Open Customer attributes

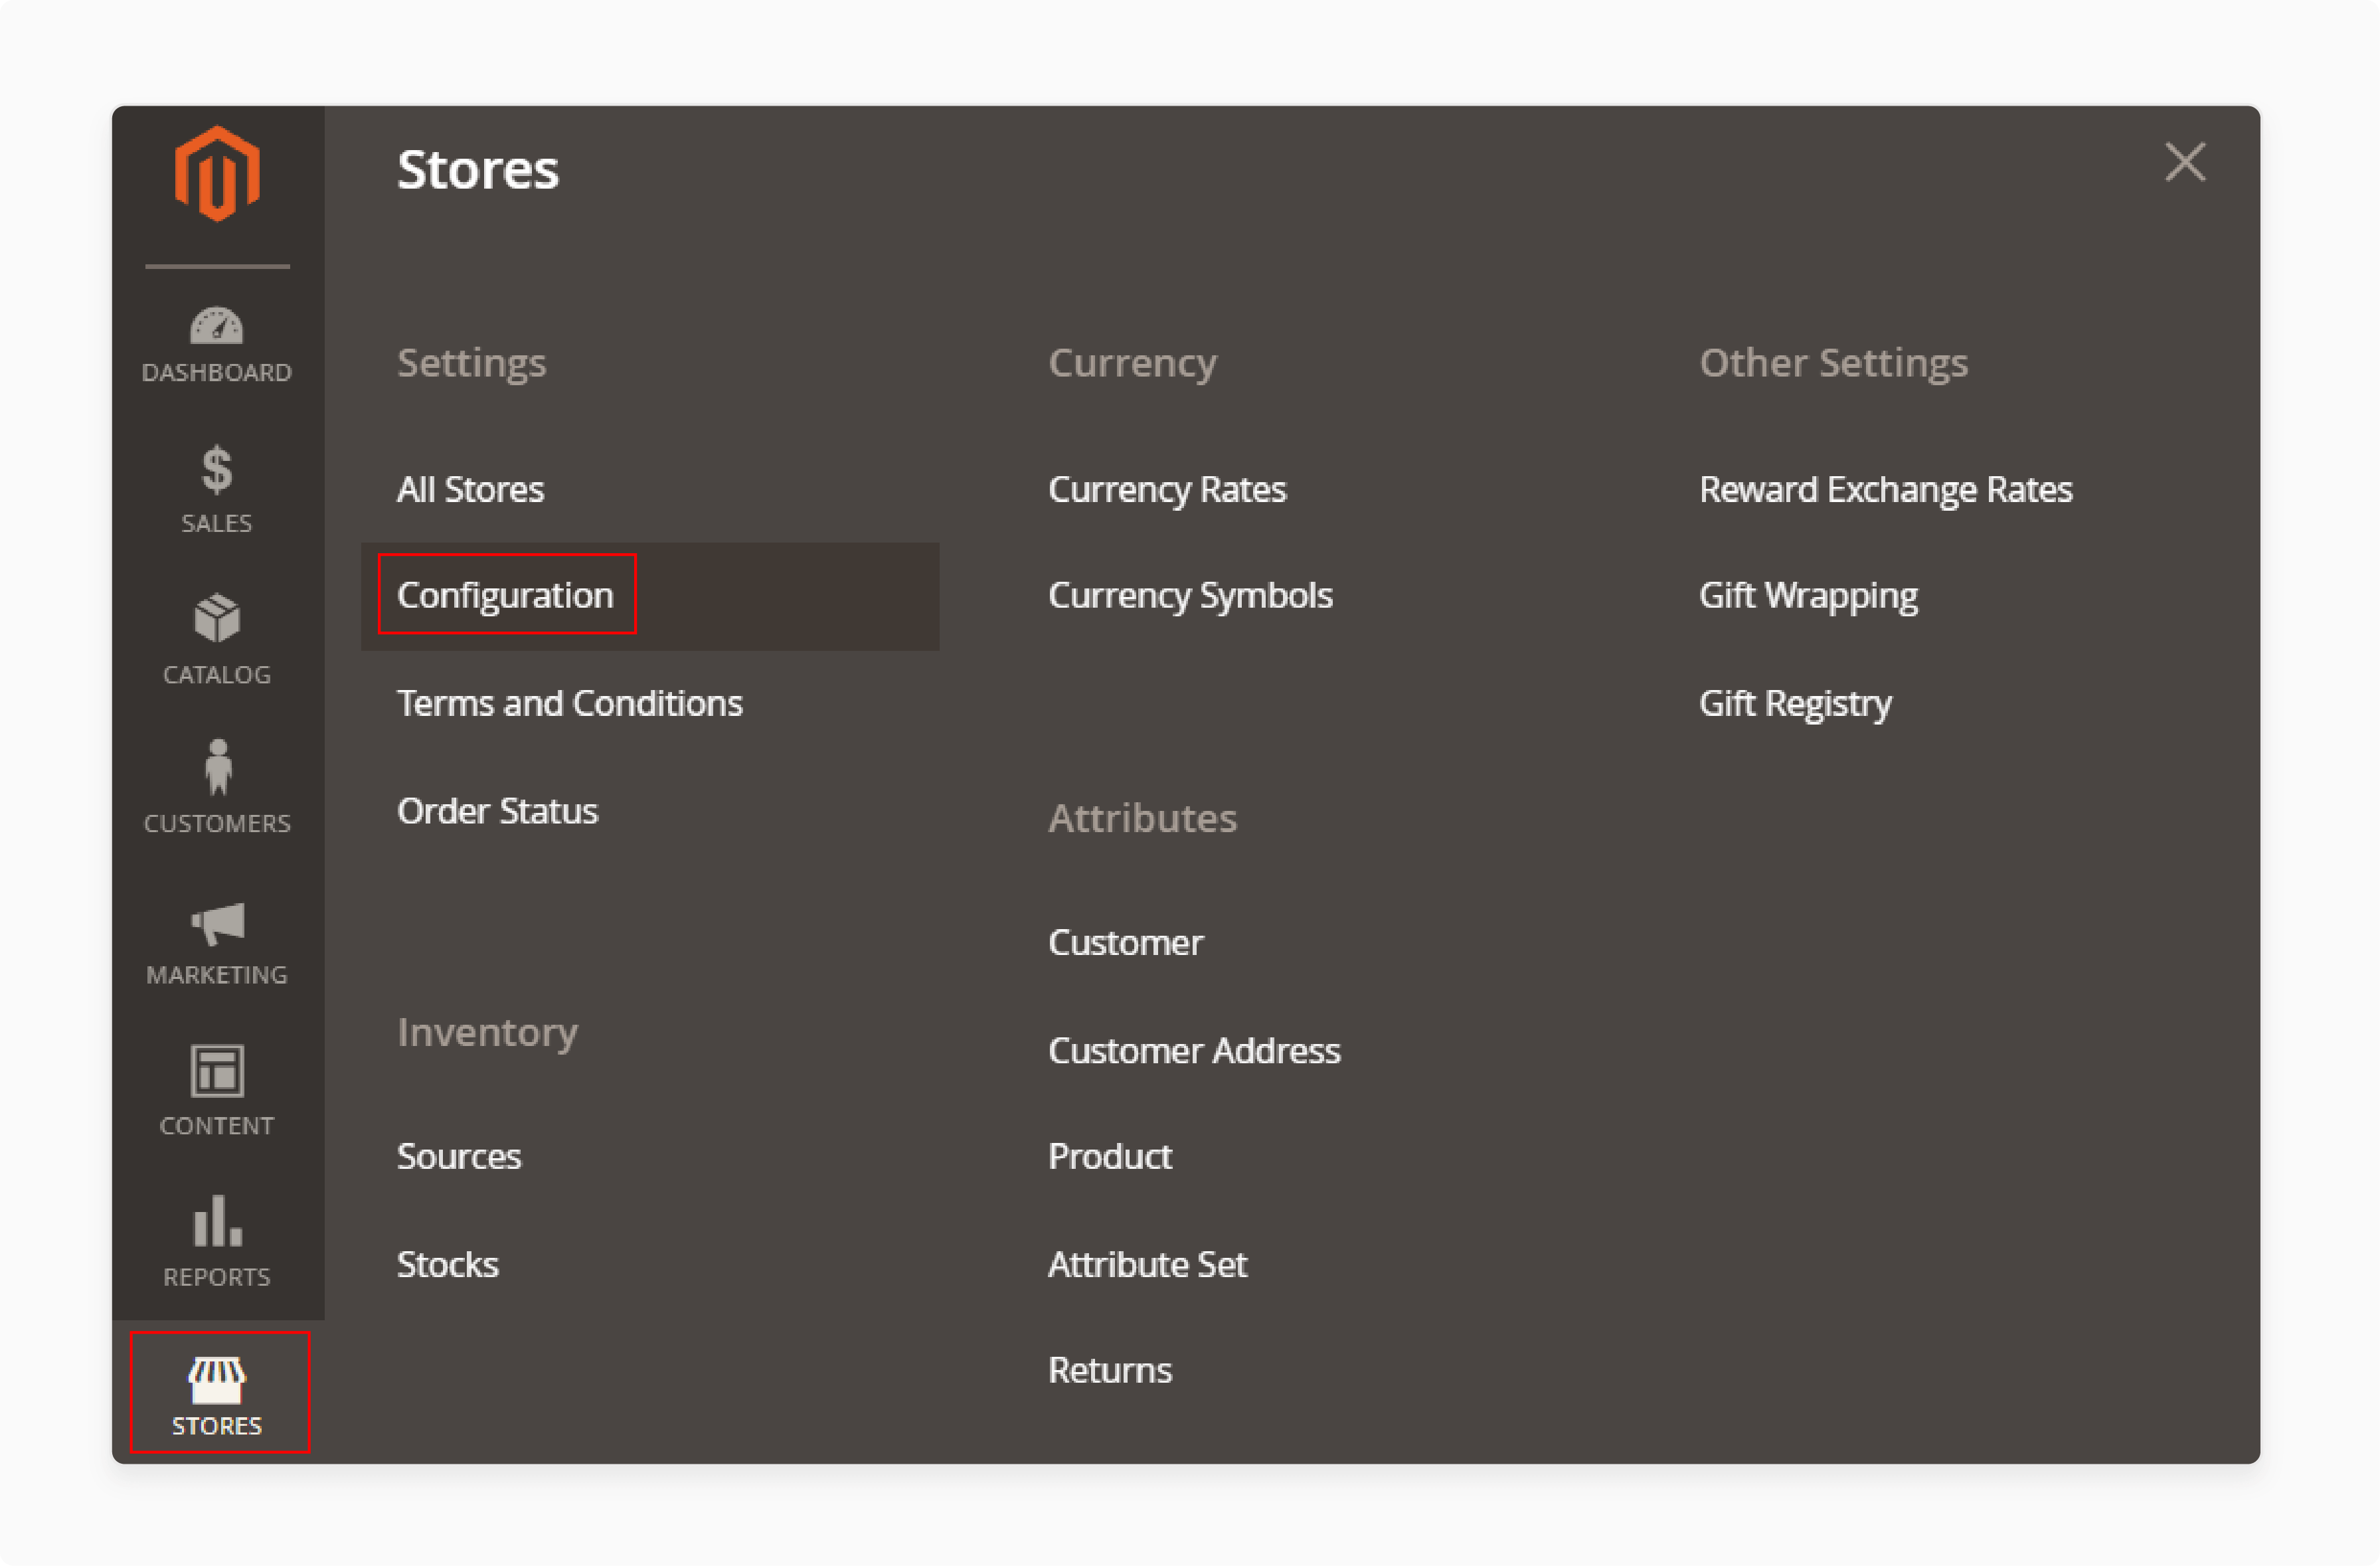coord(1125,943)
